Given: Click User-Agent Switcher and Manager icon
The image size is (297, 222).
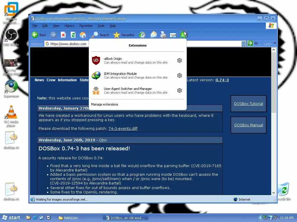Looking at the screenshot, I should click(x=96, y=90).
